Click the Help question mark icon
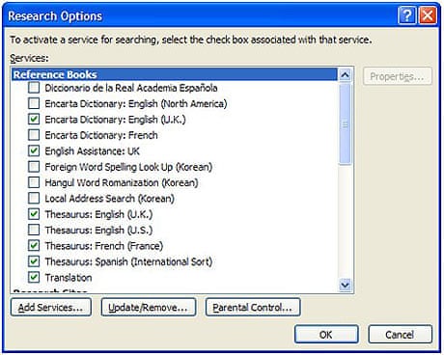The width and height of the screenshot is (444, 355). [406, 15]
